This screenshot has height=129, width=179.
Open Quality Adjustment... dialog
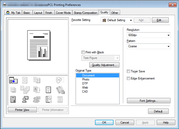(104, 65)
